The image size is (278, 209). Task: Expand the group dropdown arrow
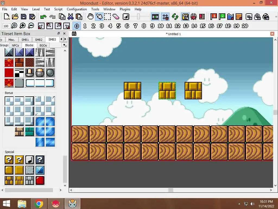tap(65, 45)
